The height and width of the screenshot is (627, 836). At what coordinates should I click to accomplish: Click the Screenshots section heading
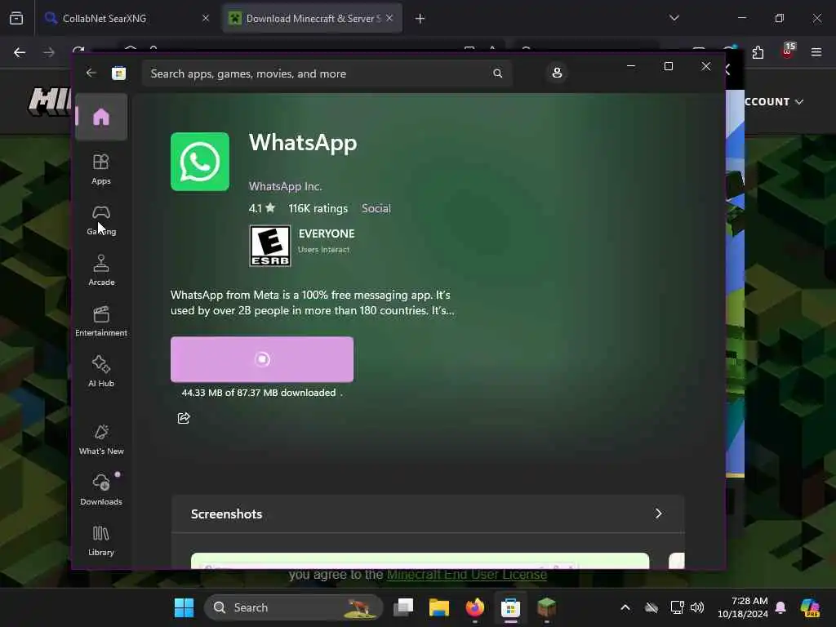pyautogui.click(x=227, y=514)
